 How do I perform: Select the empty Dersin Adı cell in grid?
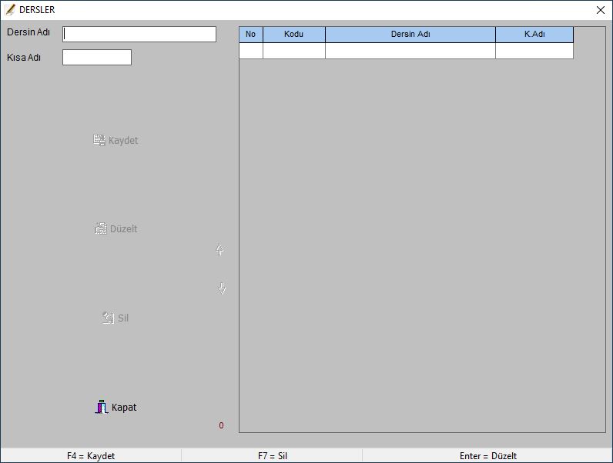(x=410, y=51)
